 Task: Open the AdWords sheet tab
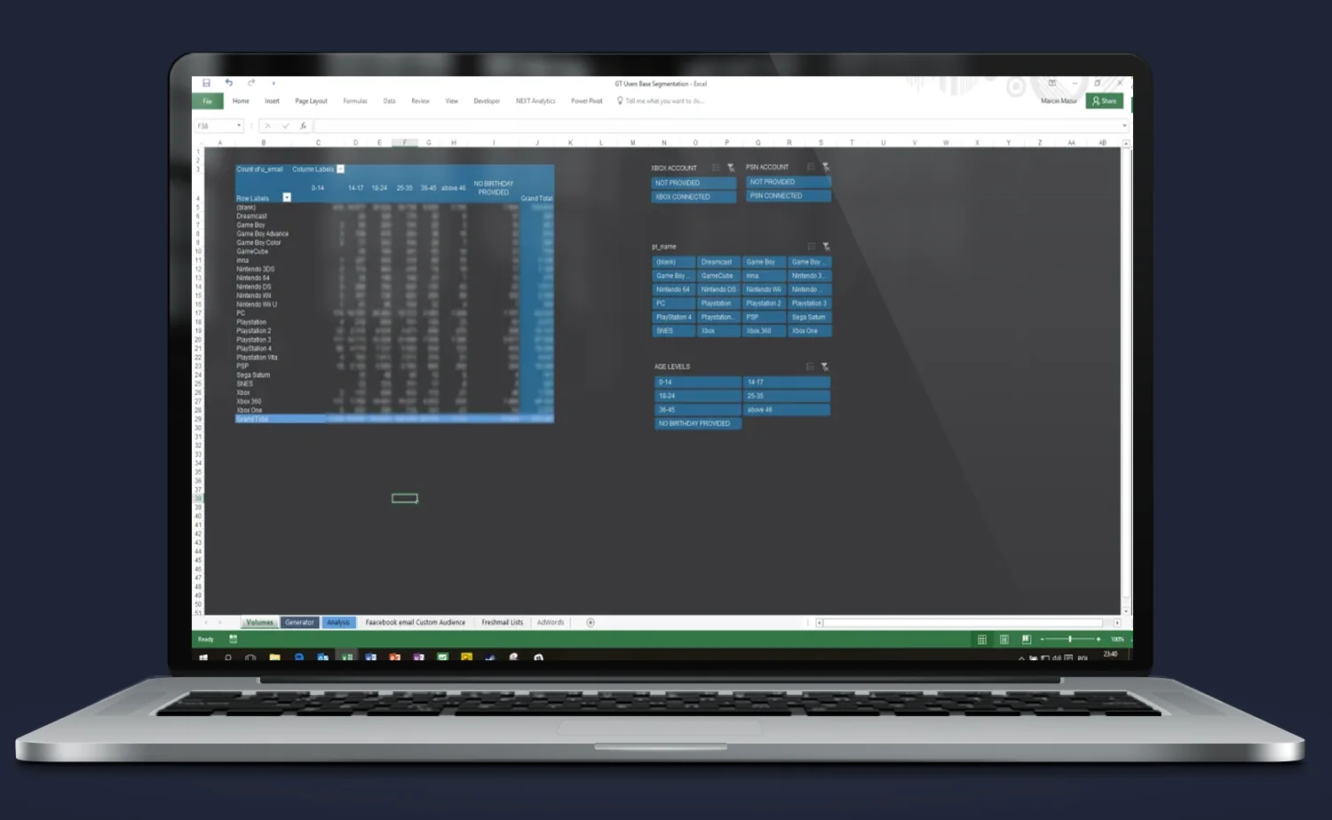coord(551,622)
